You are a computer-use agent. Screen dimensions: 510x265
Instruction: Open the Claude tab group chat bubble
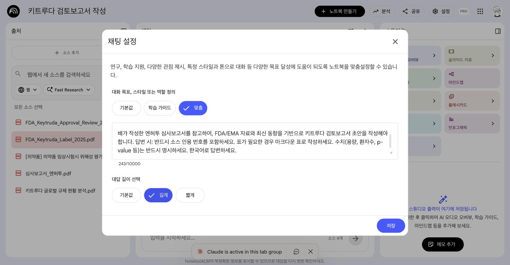pos(296,252)
